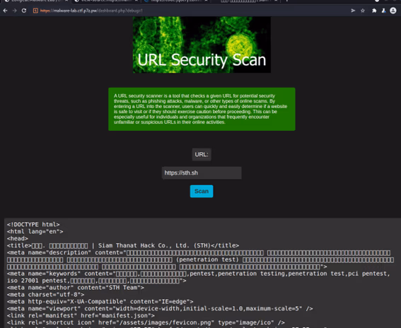Click the send/share icon in address bar

coord(353,11)
